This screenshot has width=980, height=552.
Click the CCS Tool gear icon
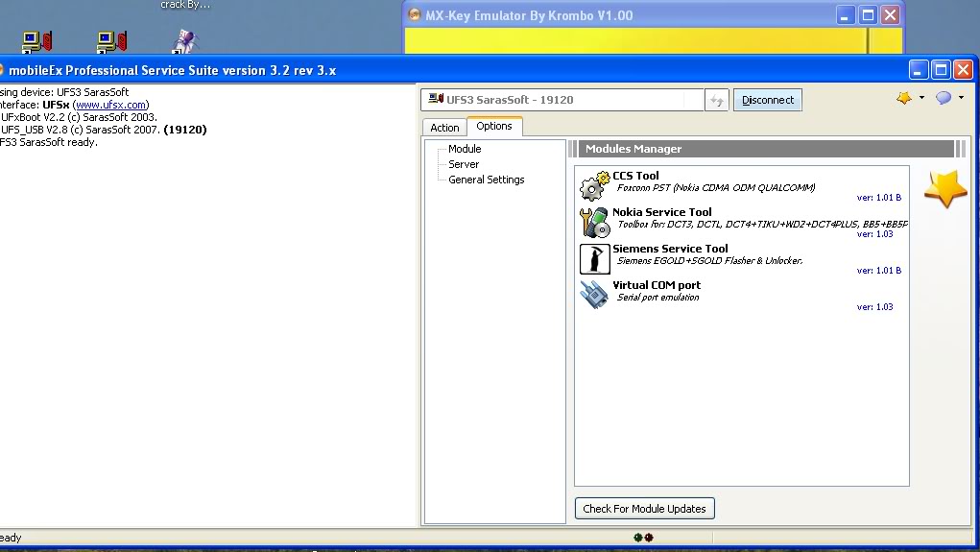(594, 185)
